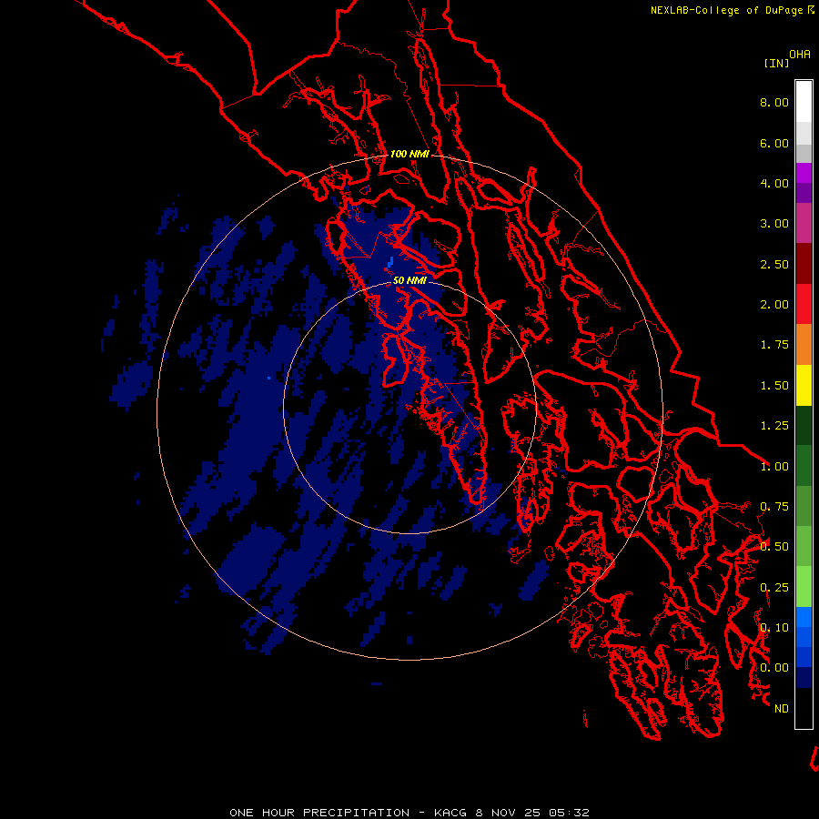Click the 0.10 legend value
The image size is (819, 819).
[774, 628]
